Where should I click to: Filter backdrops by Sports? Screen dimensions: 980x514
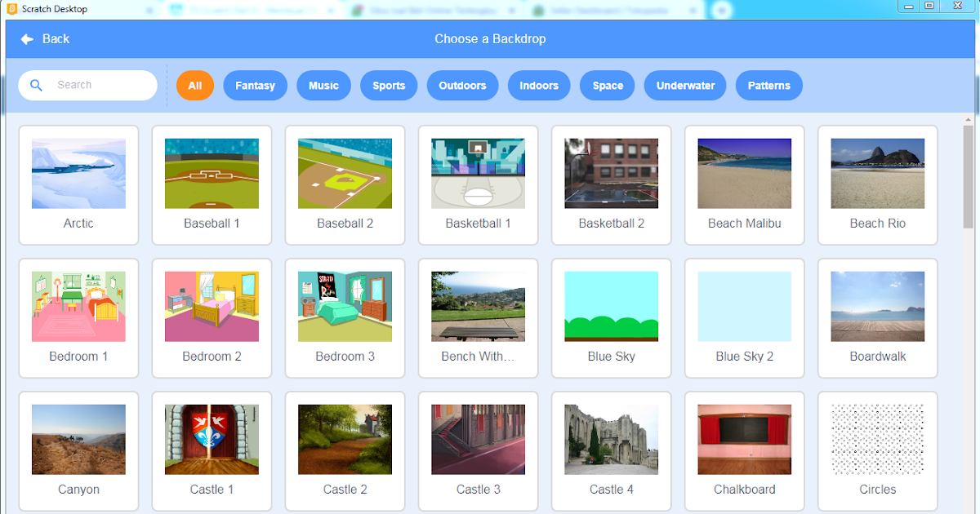(389, 85)
